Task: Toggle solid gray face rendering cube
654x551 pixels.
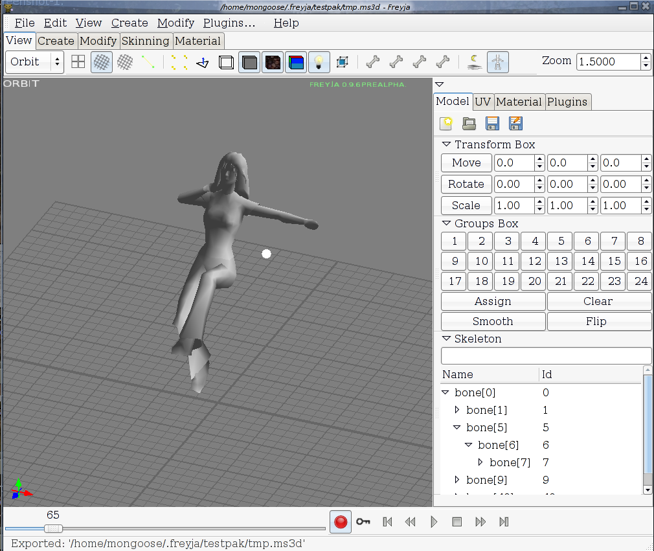Action: tap(249, 62)
